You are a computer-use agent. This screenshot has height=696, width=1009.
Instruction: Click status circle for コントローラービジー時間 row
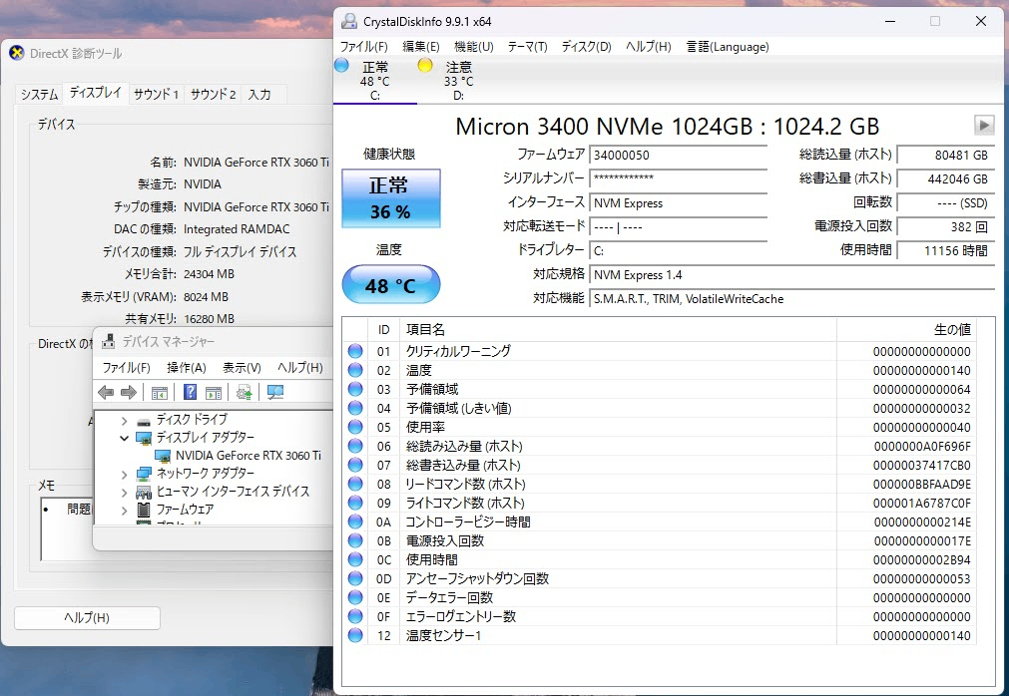click(355, 522)
